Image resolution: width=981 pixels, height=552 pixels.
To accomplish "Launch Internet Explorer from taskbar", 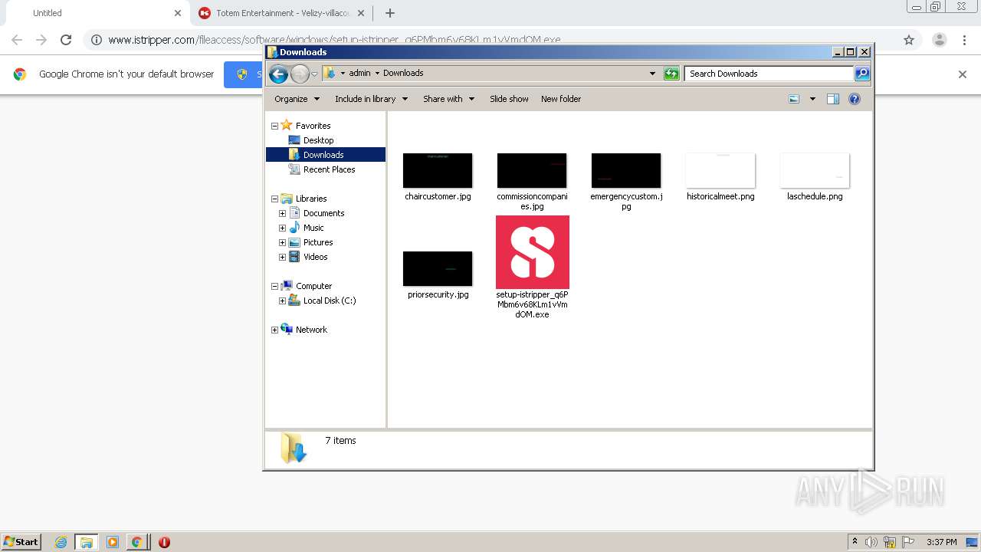I will click(61, 542).
